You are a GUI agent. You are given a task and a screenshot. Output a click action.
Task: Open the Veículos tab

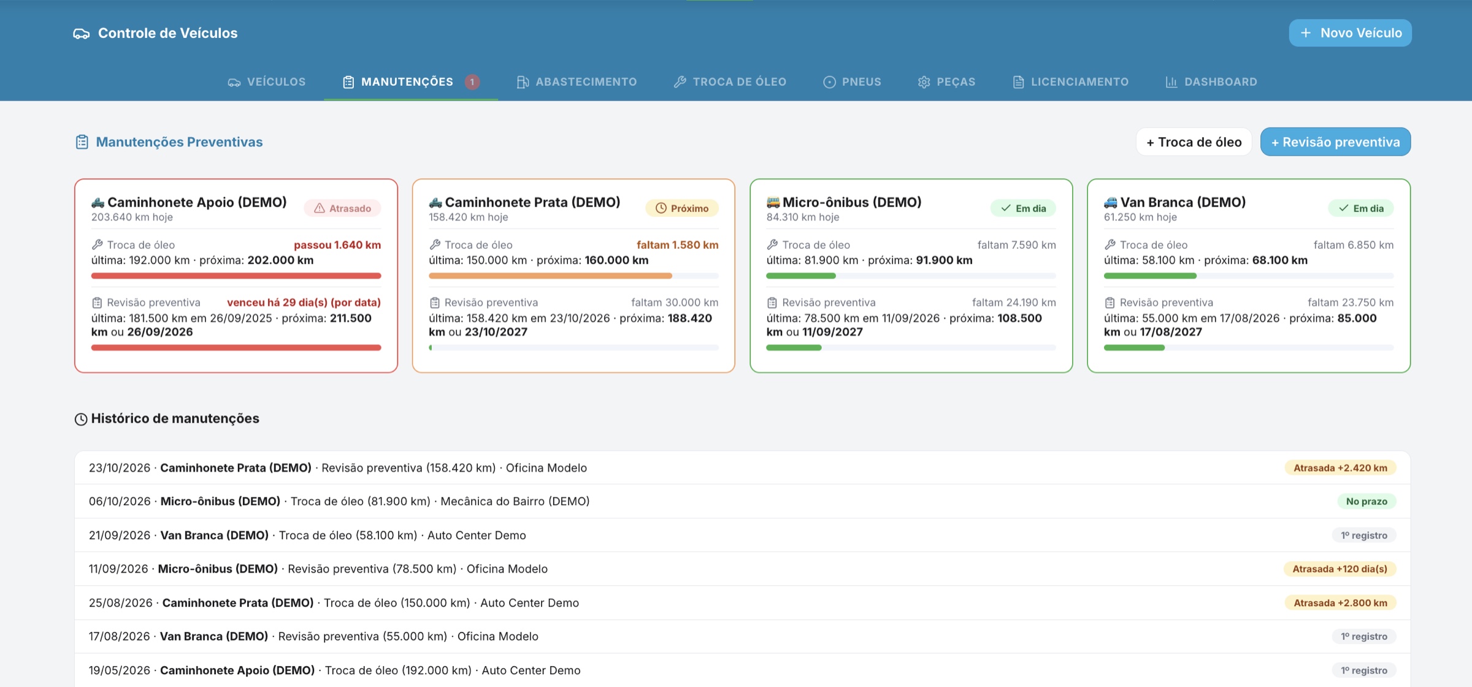coord(267,82)
